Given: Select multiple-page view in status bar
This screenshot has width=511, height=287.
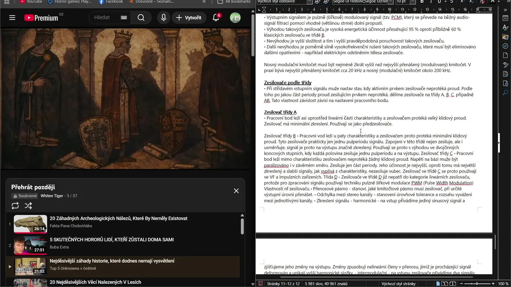Looking at the screenshot, I should point(445,283).
